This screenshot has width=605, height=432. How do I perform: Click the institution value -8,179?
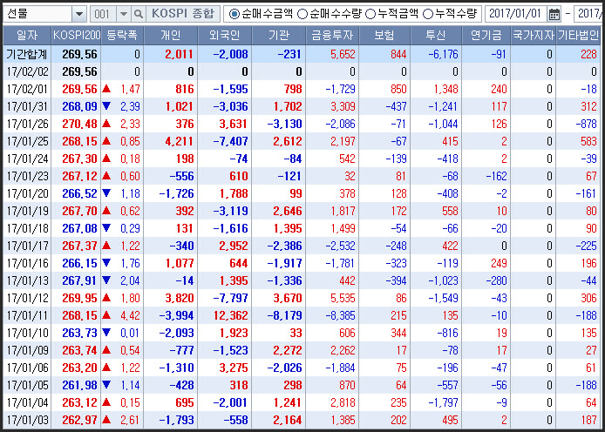coord(285,315)
